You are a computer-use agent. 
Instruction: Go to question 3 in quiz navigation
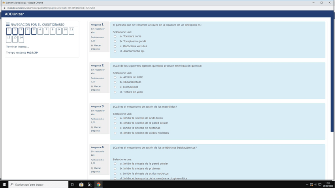[x=21, y=31]
